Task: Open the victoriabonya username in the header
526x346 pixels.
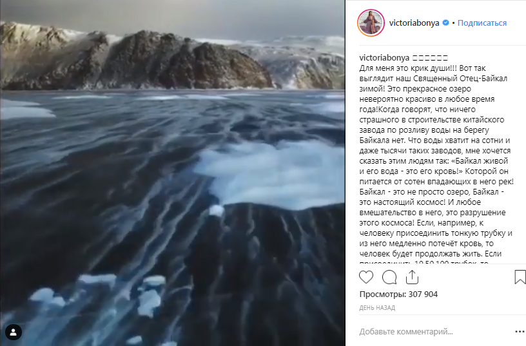Action: click(414, 23)
